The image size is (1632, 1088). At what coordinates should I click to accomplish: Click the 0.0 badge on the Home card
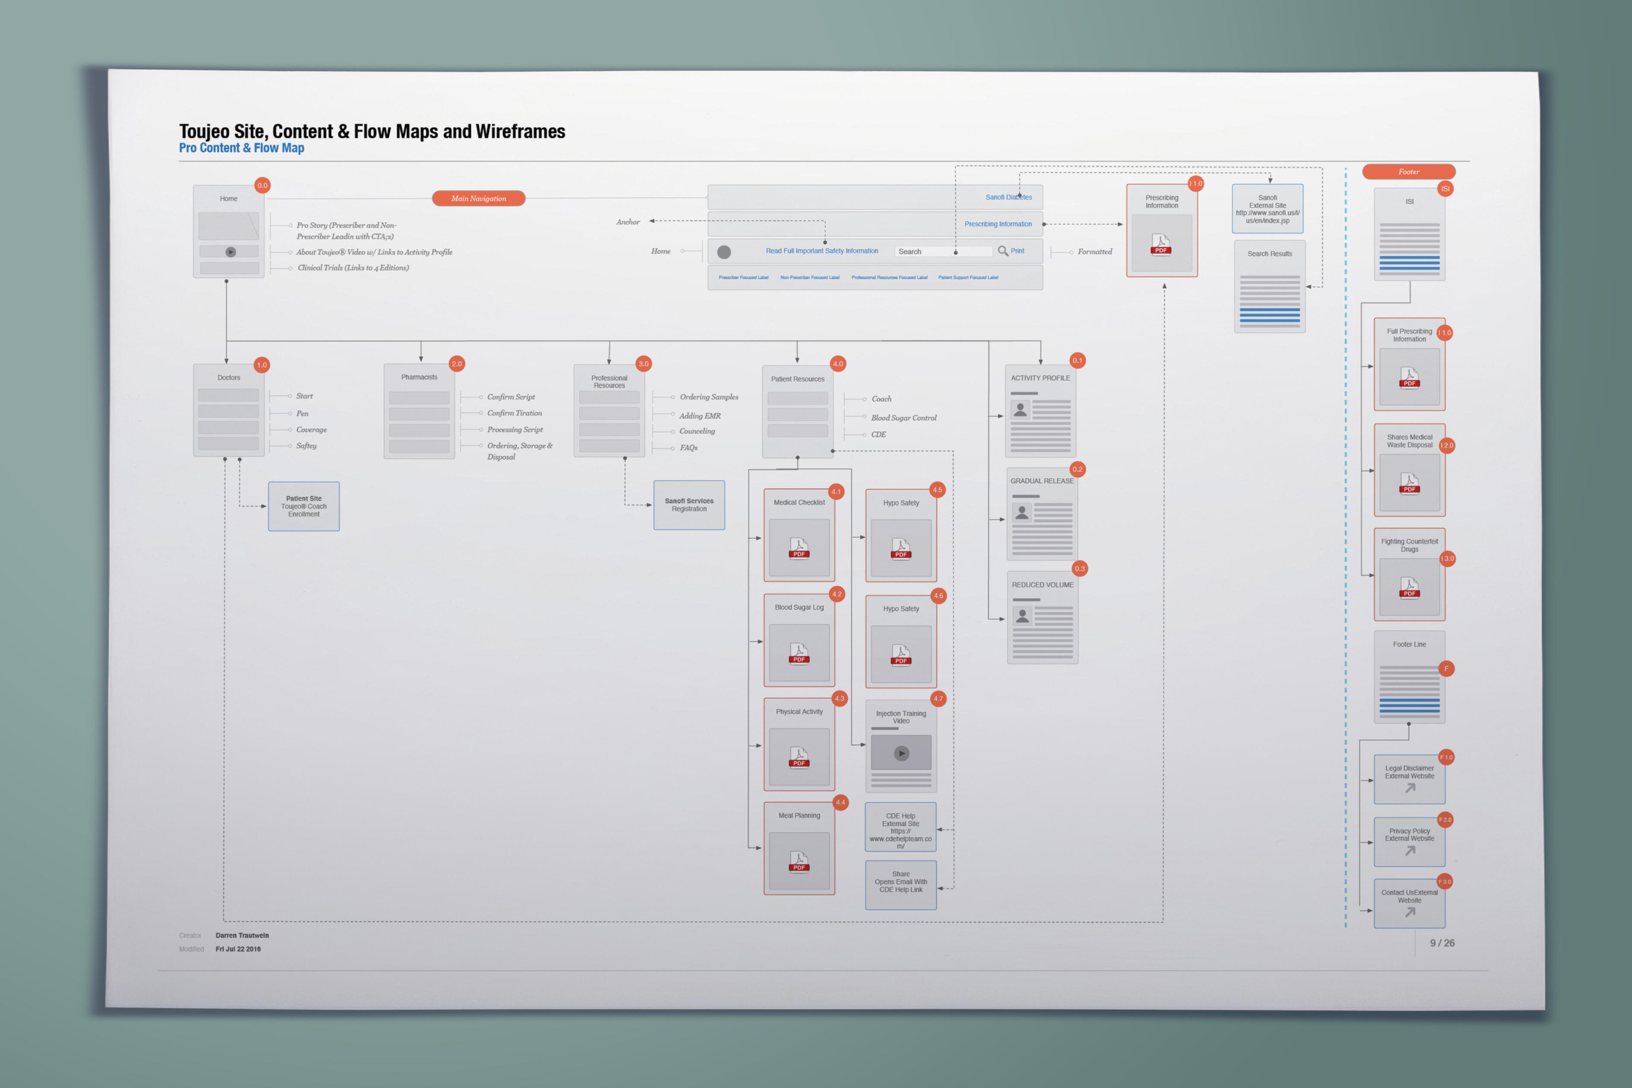pos(262,185)
